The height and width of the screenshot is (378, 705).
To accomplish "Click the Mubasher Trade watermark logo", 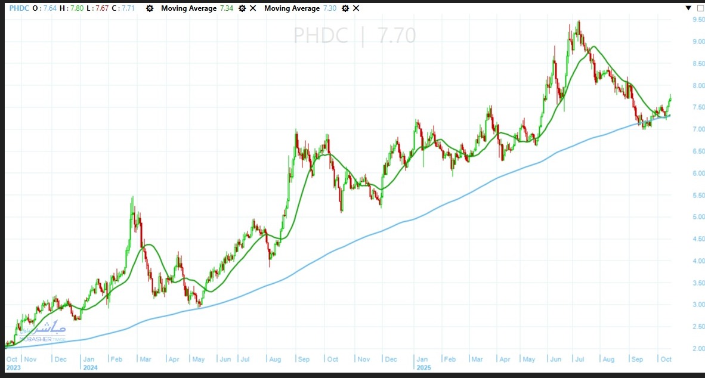I will (x=41, y=331).
